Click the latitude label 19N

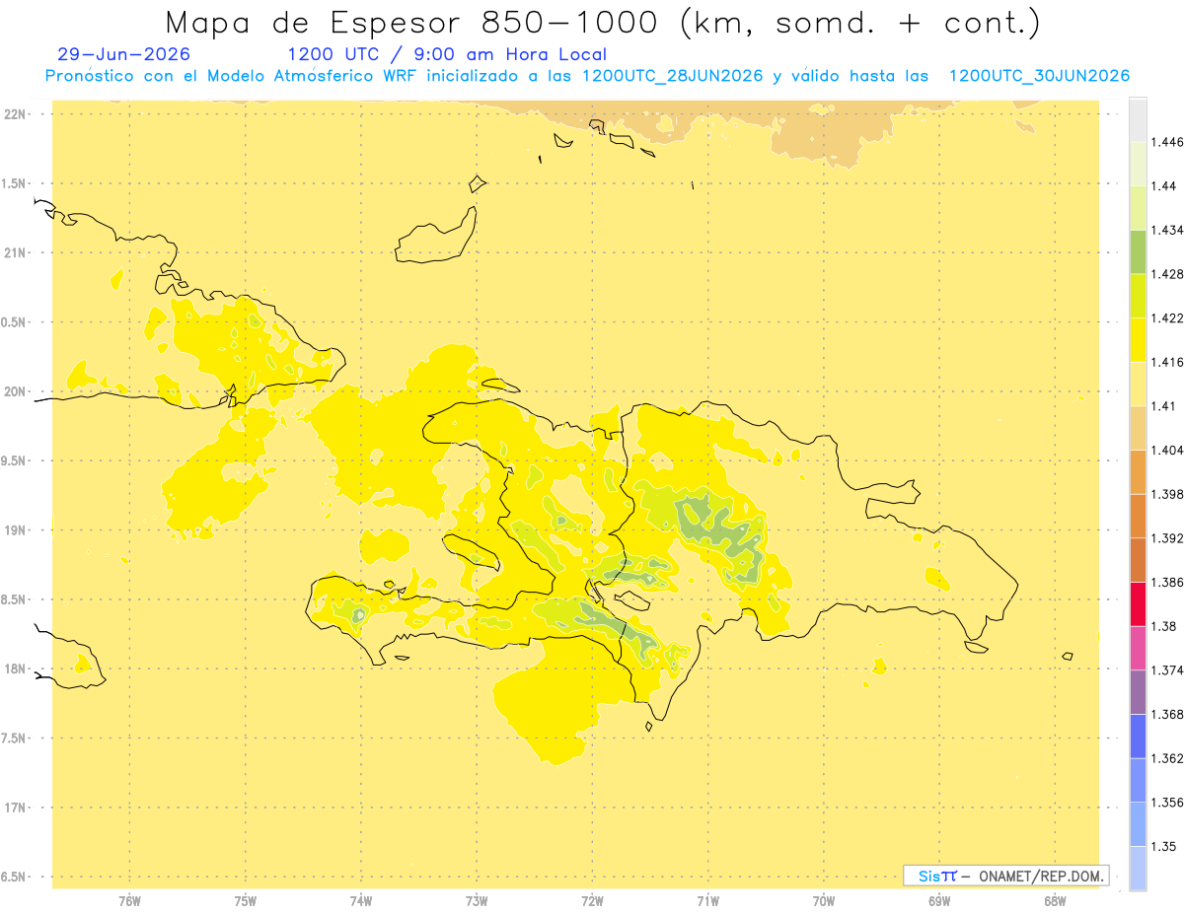(17, 530)
